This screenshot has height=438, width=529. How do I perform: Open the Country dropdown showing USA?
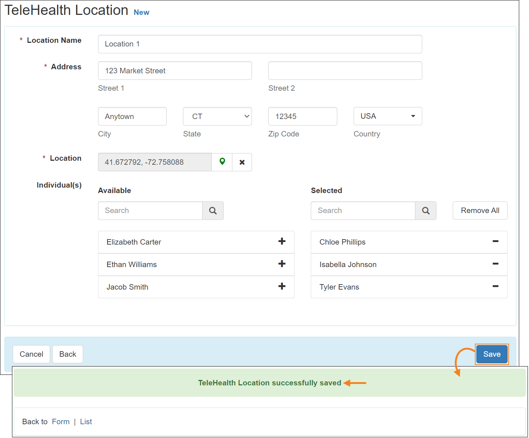tap(388, 116)
